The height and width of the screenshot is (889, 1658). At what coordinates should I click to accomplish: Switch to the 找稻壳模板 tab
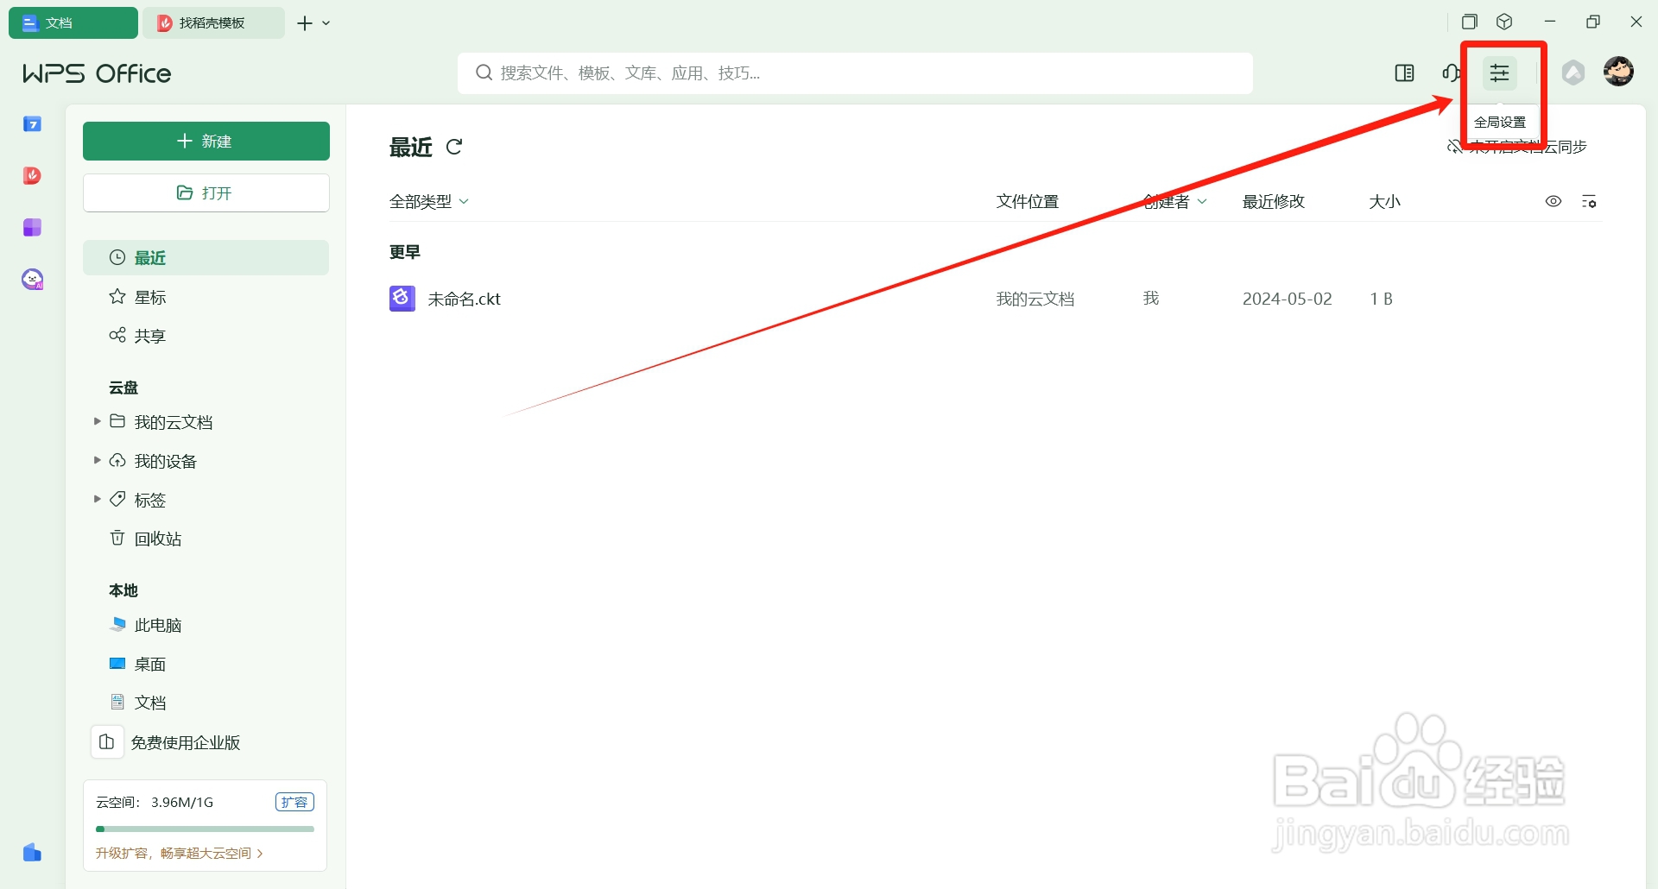[213, 22]
